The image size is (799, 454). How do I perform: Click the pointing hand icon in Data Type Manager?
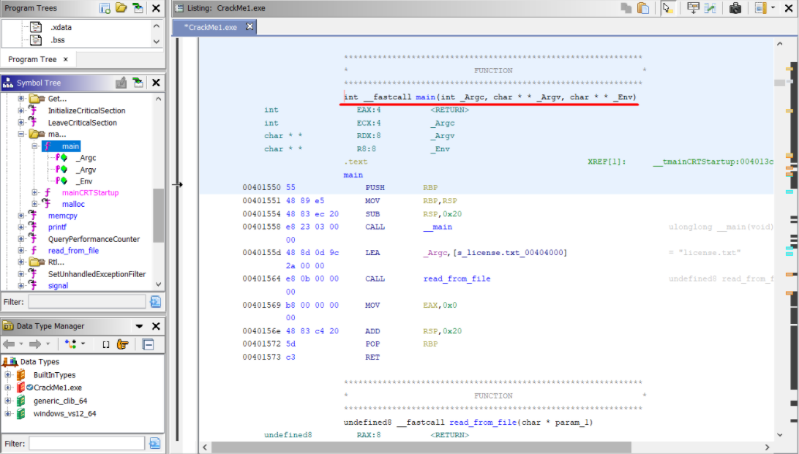tap(122, 344)
